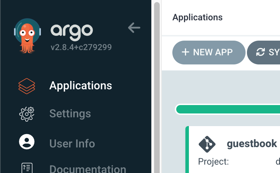Click the Applications layers icon in sidebar
Viewport: 280px width, 173px height.
coord(27,86)
